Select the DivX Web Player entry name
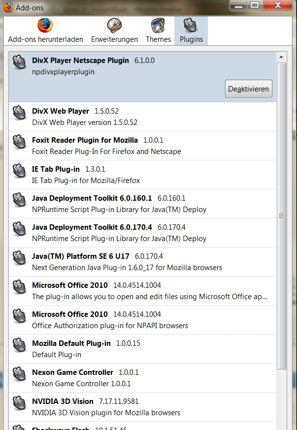 (x=61, y=111)
